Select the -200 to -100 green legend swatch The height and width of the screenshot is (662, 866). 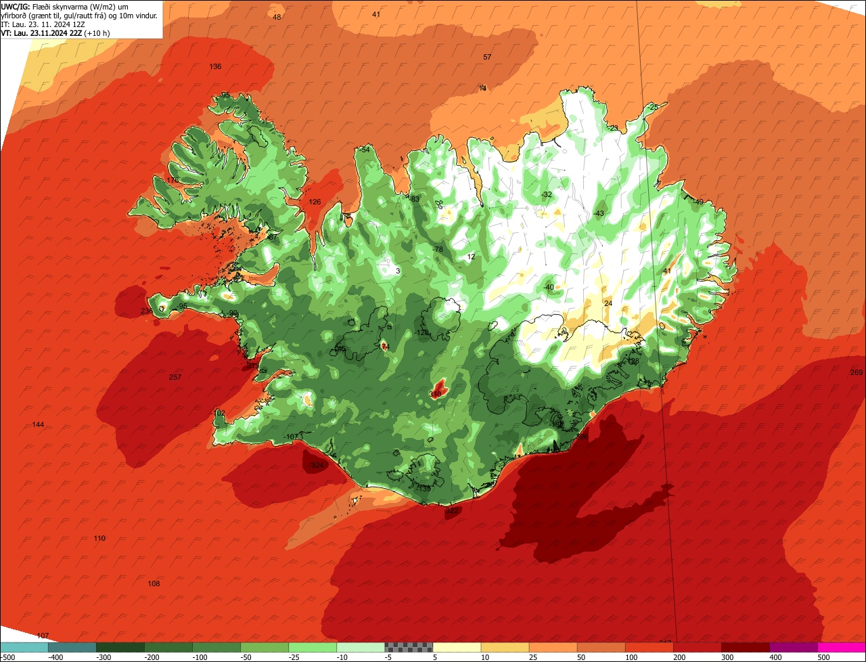168,647
